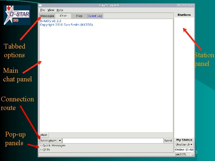Expand the Quick Messages panel
This screenshot has width=215, height=161.
[x=53, y=145]
